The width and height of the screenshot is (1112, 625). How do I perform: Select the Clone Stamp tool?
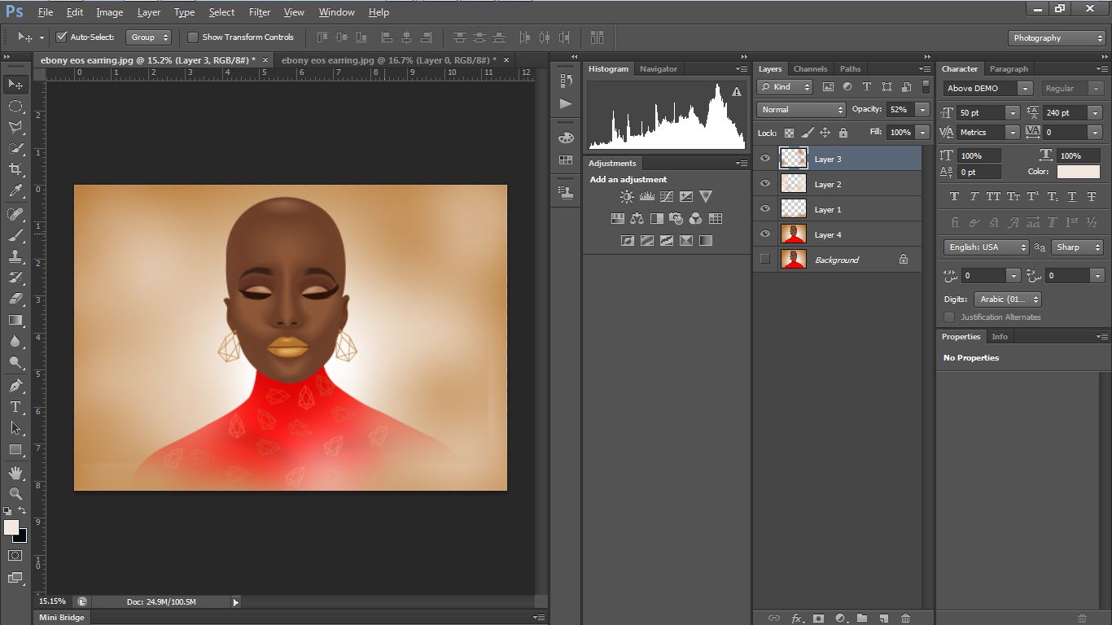15,256
